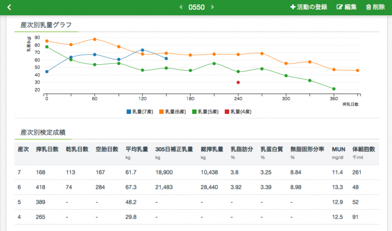Select the red data point at day 240
Screen dimensions: 392x231
[x=238, y=82]
